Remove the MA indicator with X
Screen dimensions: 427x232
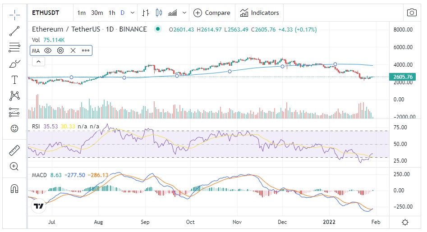tap(73, 50)
